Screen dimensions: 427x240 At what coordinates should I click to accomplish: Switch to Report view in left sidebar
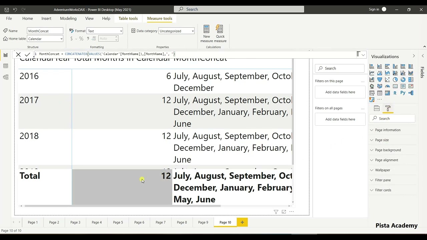(x=5, y=55)
